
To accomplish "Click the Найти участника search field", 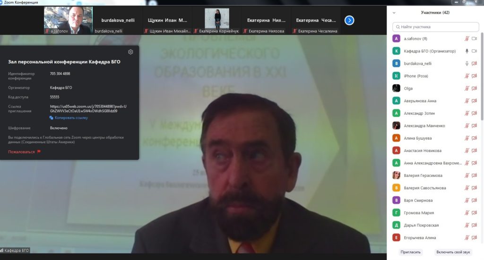I will point(435,27).
